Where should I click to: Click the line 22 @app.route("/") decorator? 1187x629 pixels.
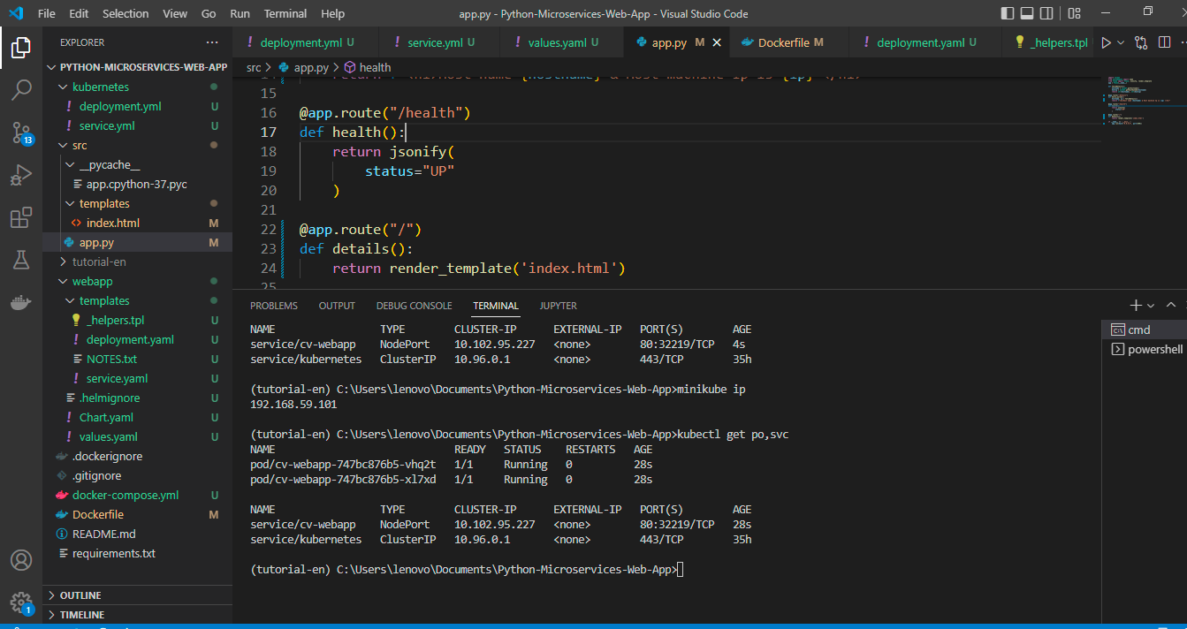(361, 229)
